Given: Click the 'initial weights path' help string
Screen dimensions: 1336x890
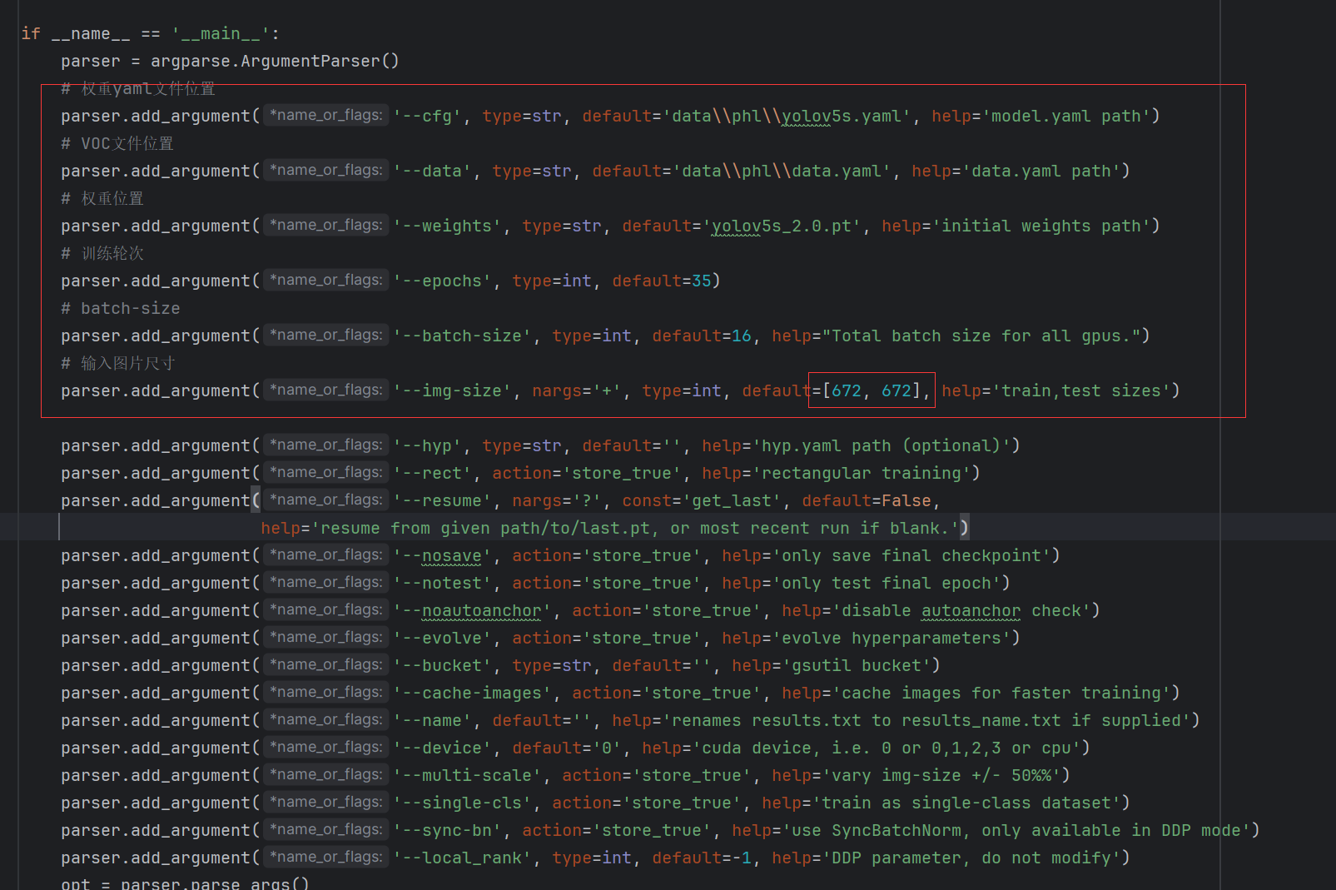Looking at the screenshot, I should (1041, 226).
